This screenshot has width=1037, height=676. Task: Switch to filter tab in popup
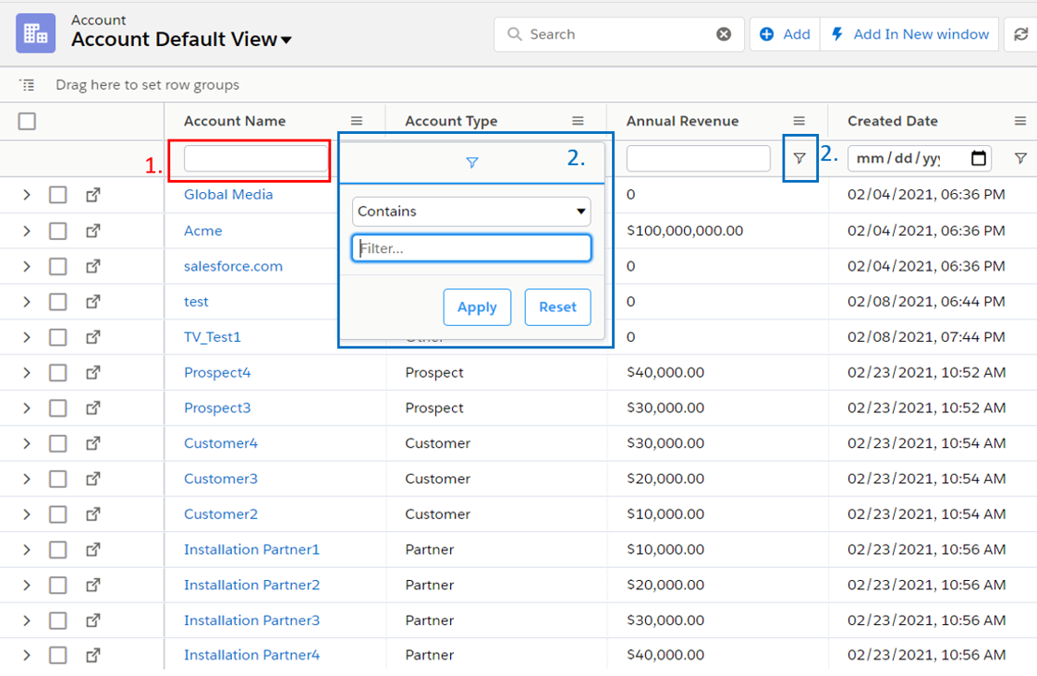click(472, 163)
